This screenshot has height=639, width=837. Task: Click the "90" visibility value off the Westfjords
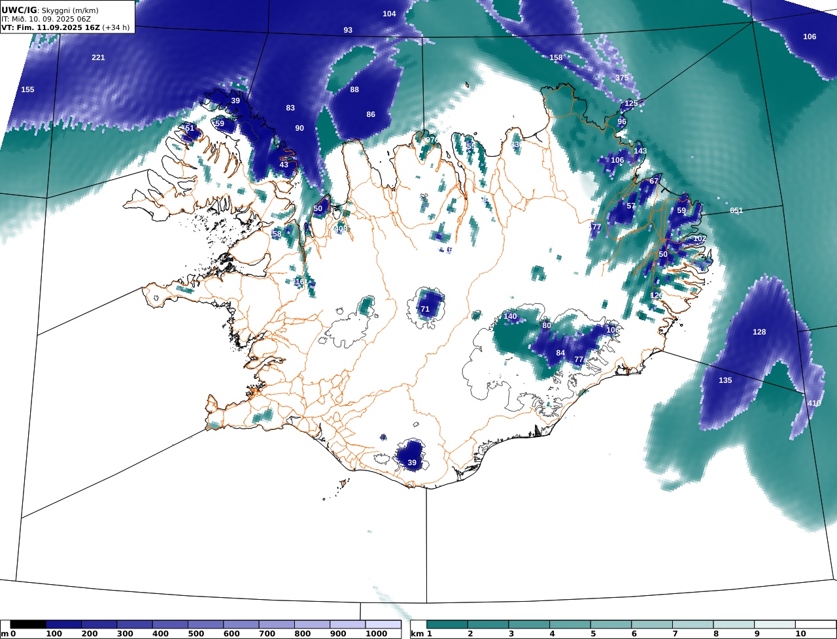(x=299, y=128)
